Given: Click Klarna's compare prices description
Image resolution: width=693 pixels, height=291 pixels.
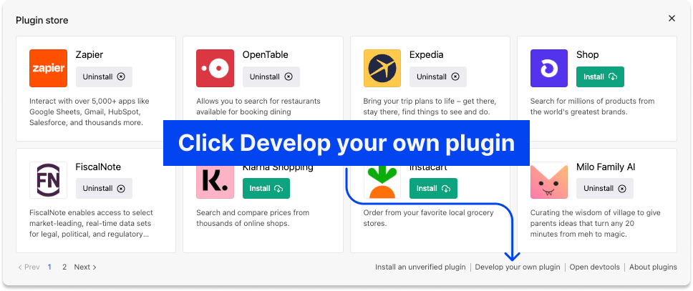Looking at the screenshot, I should (x=253, y=218).
